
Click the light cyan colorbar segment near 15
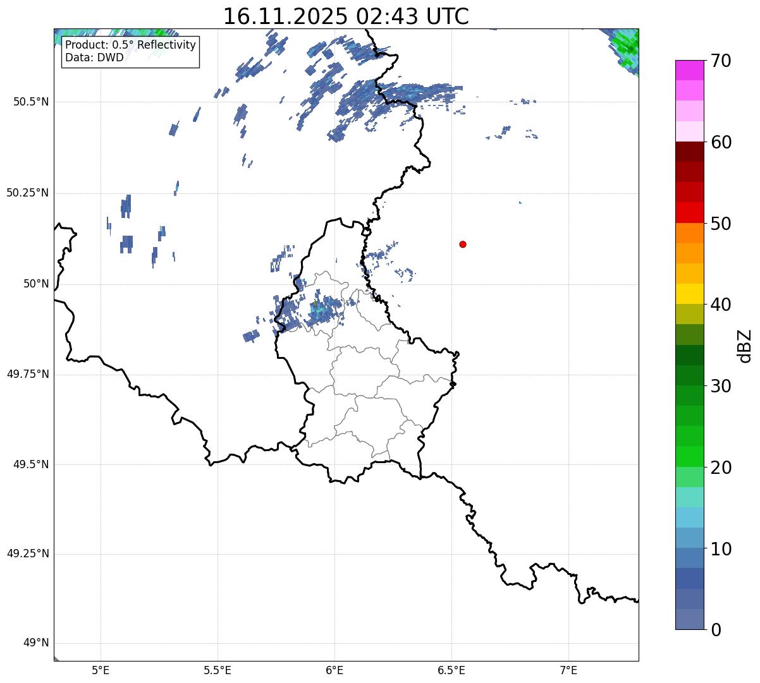[689, 497]
